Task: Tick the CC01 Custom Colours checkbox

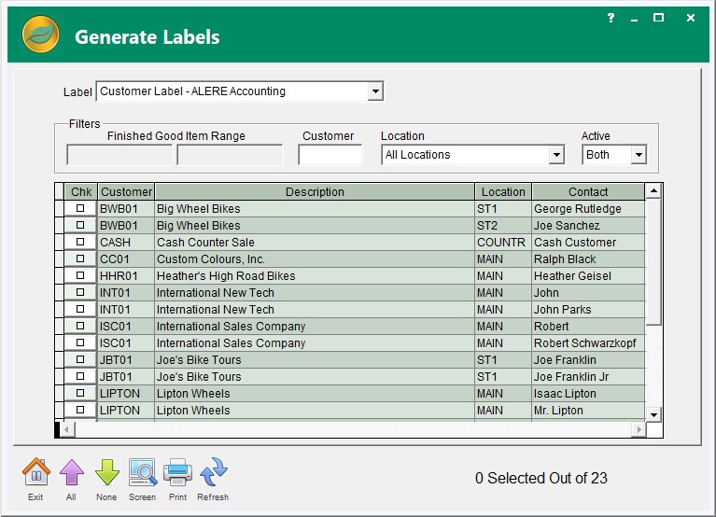Action: click(80, 258)
